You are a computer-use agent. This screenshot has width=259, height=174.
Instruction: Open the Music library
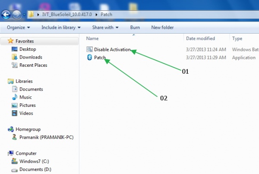[x=25, y=97]
